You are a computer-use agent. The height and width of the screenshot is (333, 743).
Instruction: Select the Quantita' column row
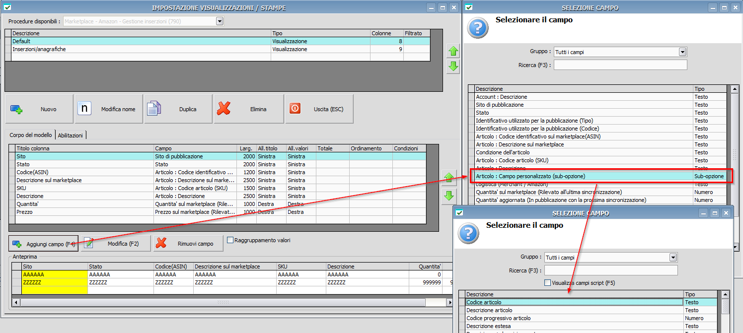pos(217,204)
